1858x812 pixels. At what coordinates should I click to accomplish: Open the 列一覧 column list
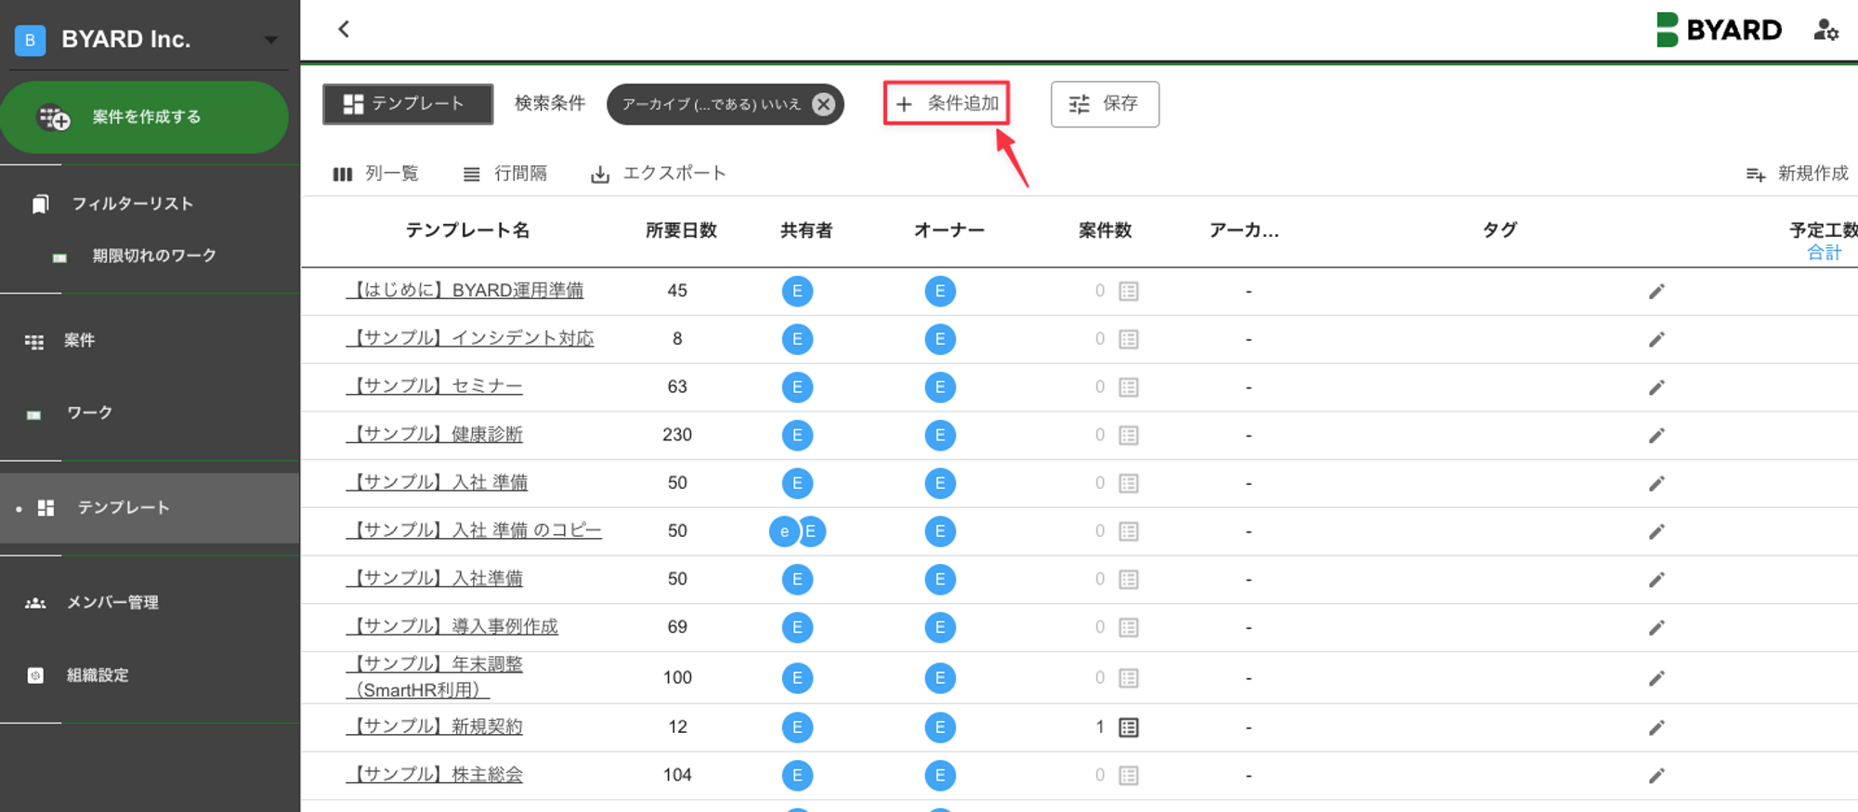click(376, 174)
